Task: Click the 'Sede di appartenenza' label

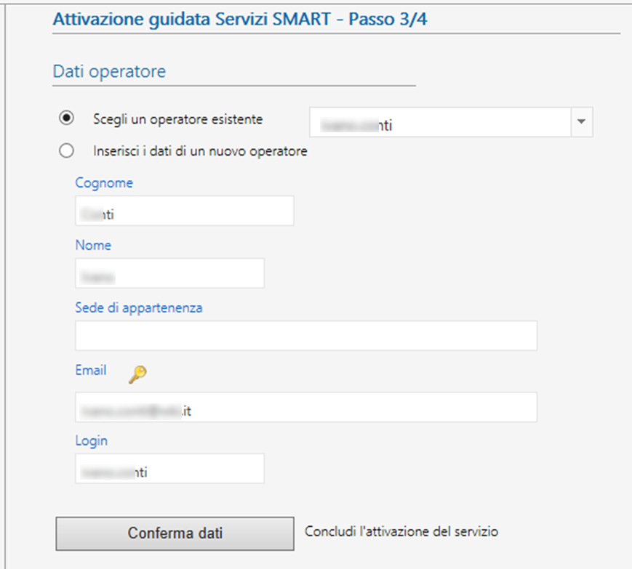Action: click(x=139, y=307)
